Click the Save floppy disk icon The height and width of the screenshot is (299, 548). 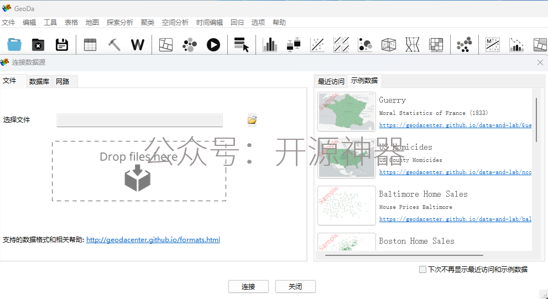(x=62, y=45)
